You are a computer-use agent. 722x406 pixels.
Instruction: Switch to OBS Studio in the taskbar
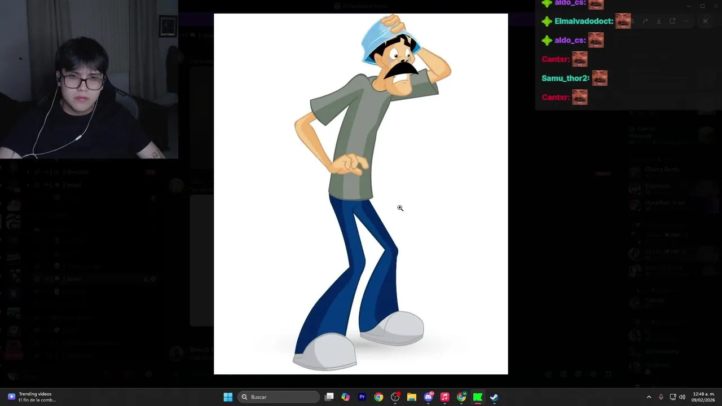(x=395, y=397)
